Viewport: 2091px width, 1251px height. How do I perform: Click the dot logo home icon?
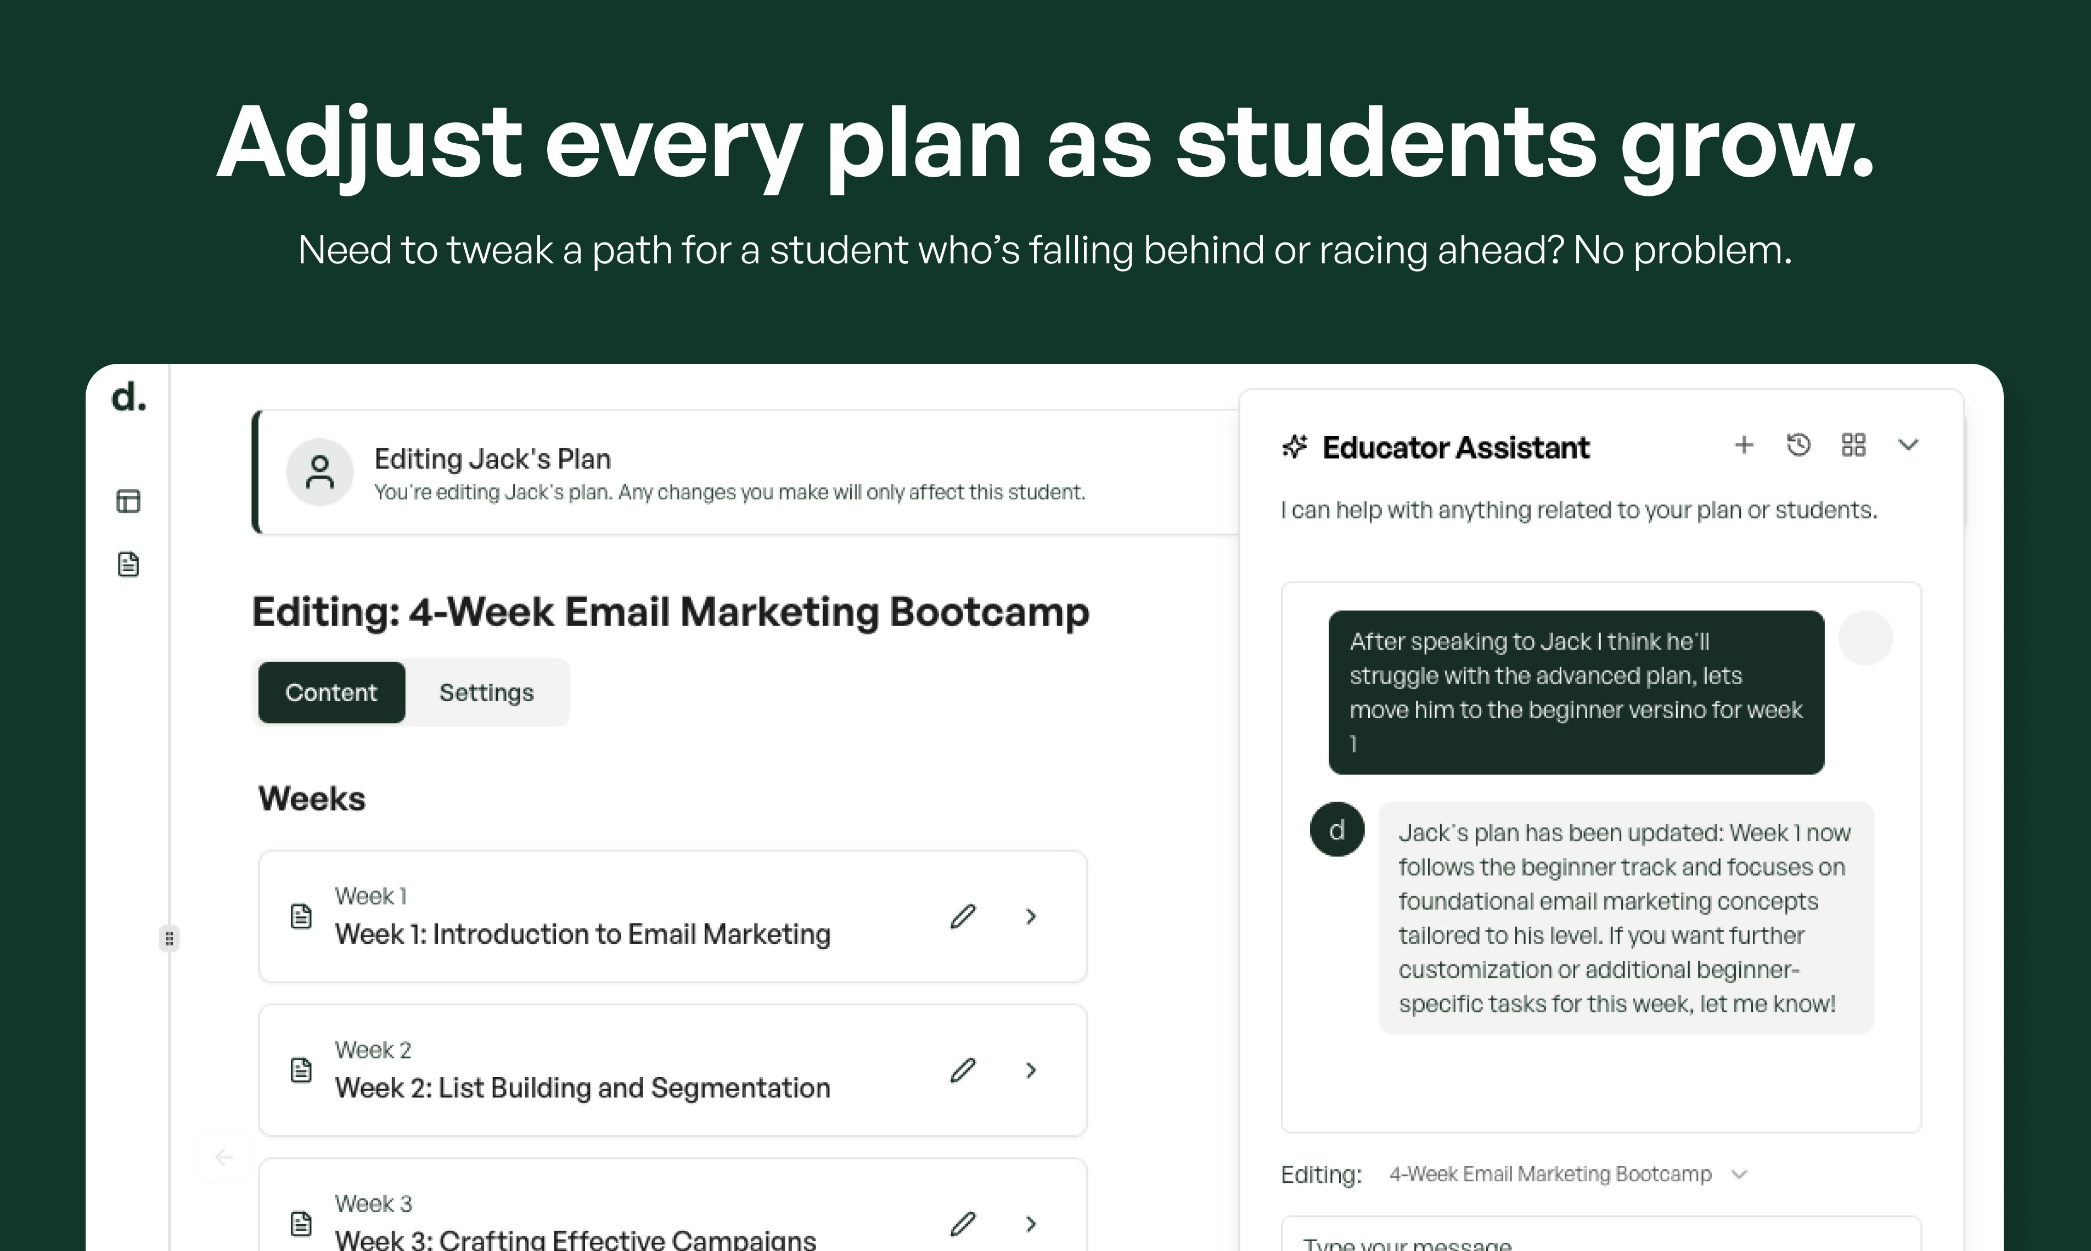coord(128,397)
